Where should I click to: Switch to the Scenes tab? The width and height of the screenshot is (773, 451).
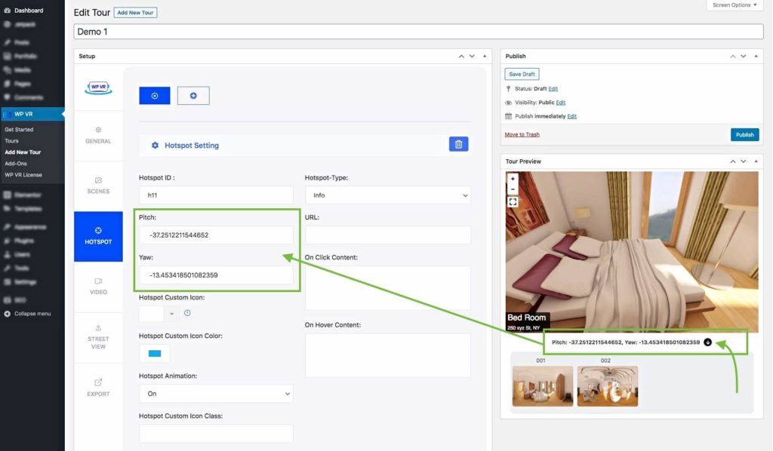click(x=98, y=186)
